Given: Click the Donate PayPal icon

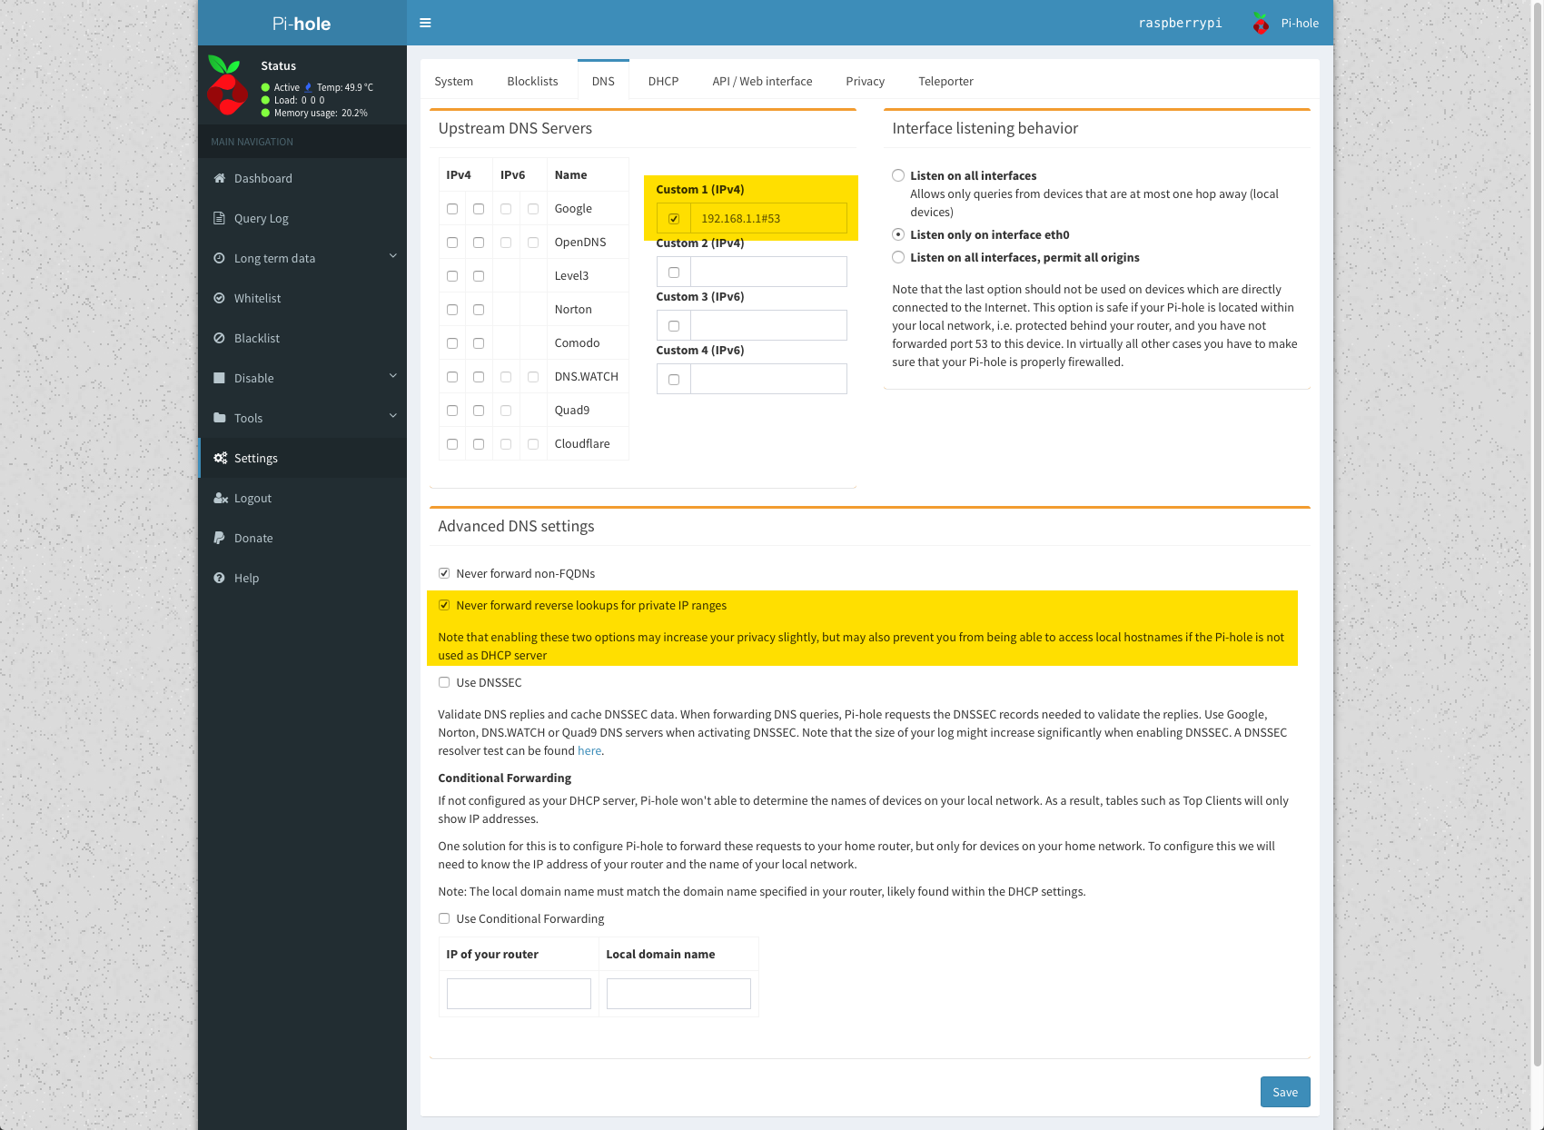Looking at the screenshot, I should click(220, 538).
